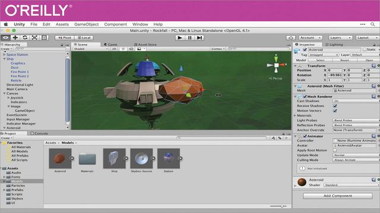This screenshot has width=380, height=213.
Task: Collapse the Ship hierarchy item
Action: [x=4, y=59]
